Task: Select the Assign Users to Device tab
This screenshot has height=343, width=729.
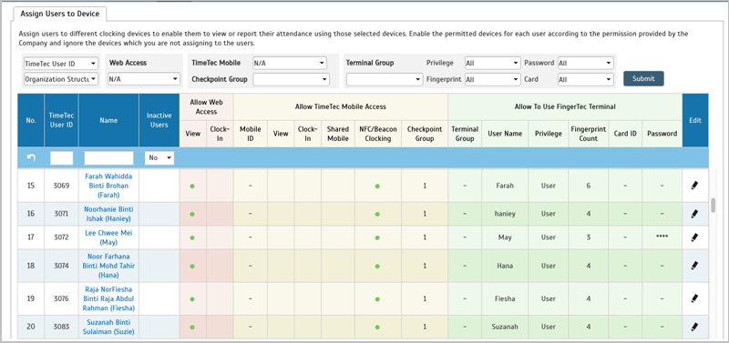Action: pos(59,14)
